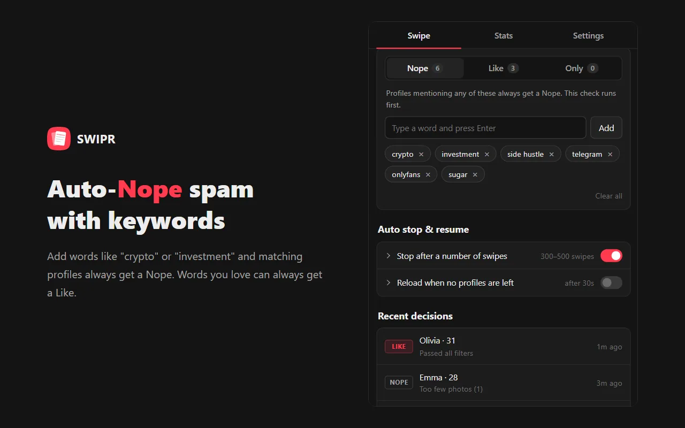This screenshot has width=685, height=428.
Task: Remove the sugar keyword chip
Action: click(x=475, y=174)
